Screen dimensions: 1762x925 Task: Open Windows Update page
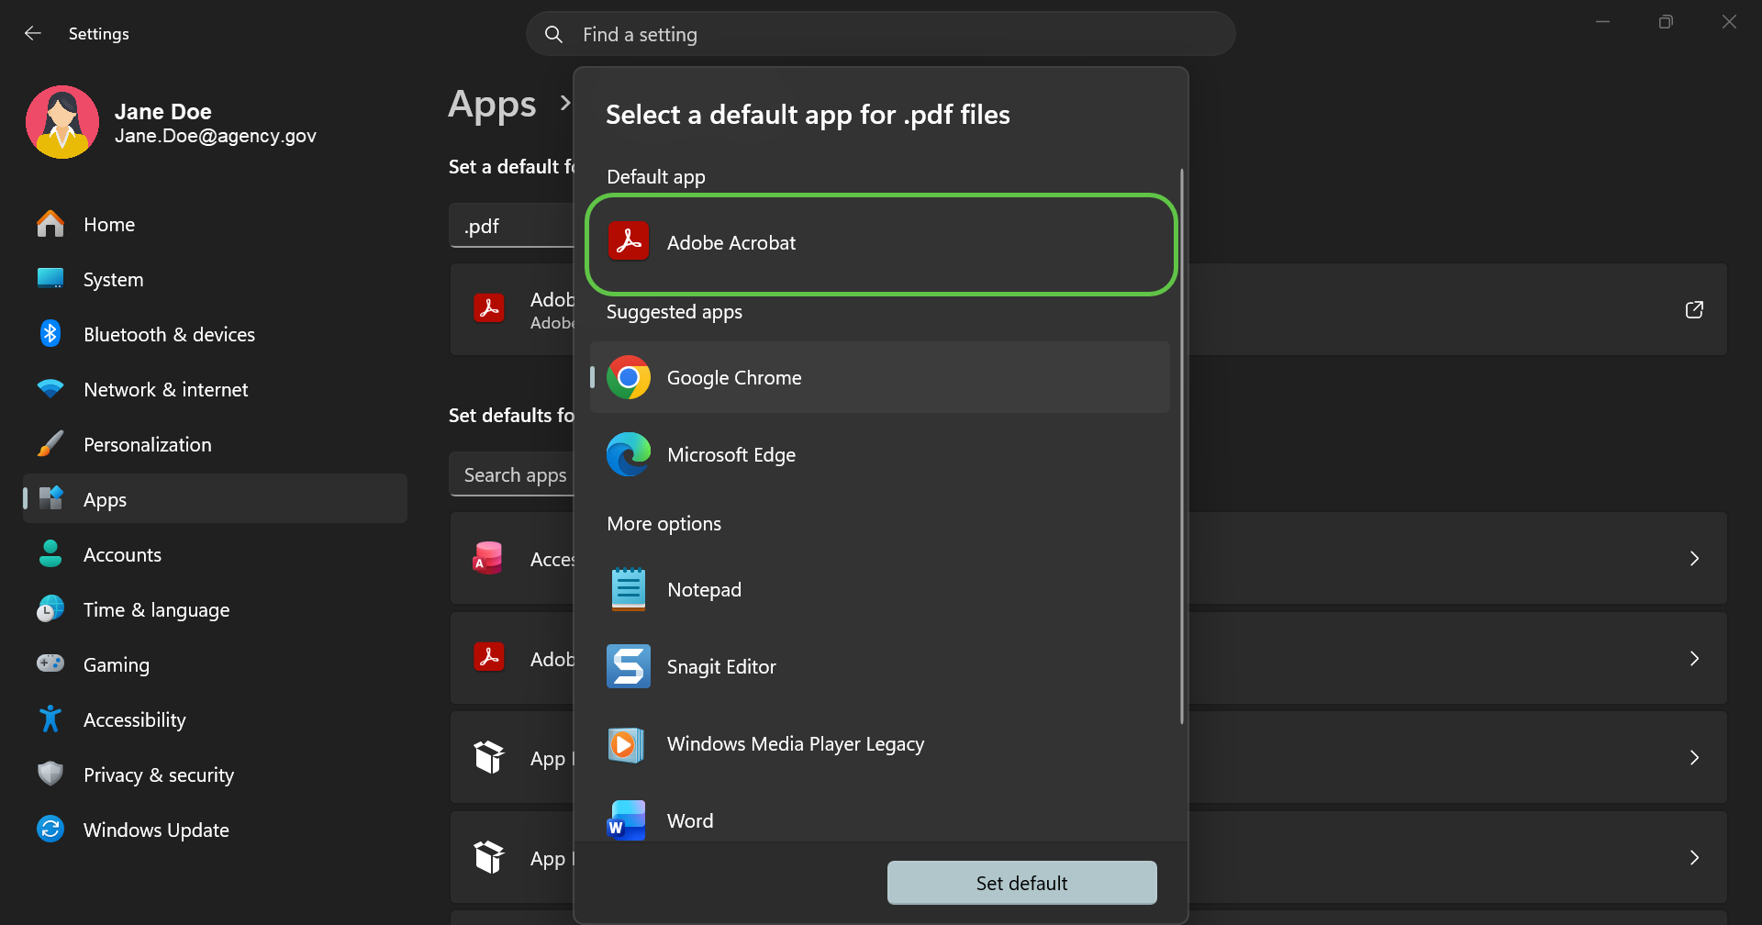[x=216, y=830]
